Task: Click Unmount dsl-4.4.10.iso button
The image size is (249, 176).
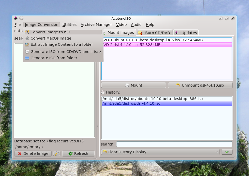Action: (x=200, y=85)
